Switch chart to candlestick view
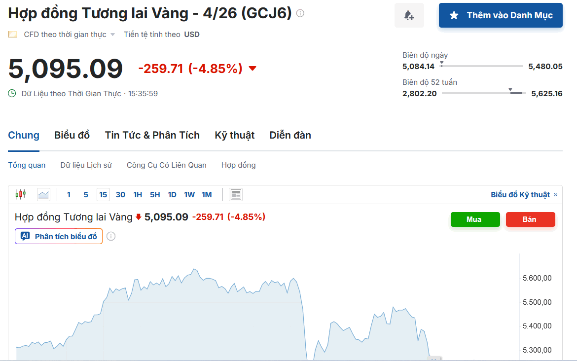 coord(20,194)
